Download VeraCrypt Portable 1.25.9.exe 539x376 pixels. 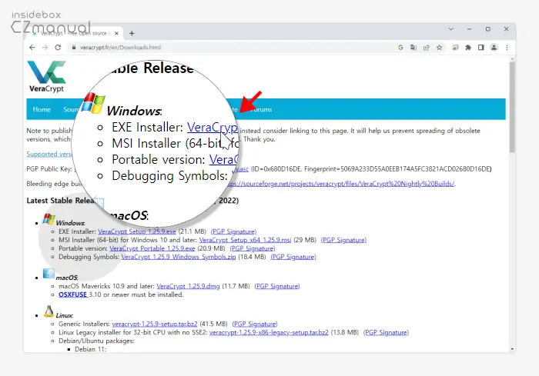pyautogui.click(x=130, y=248)
